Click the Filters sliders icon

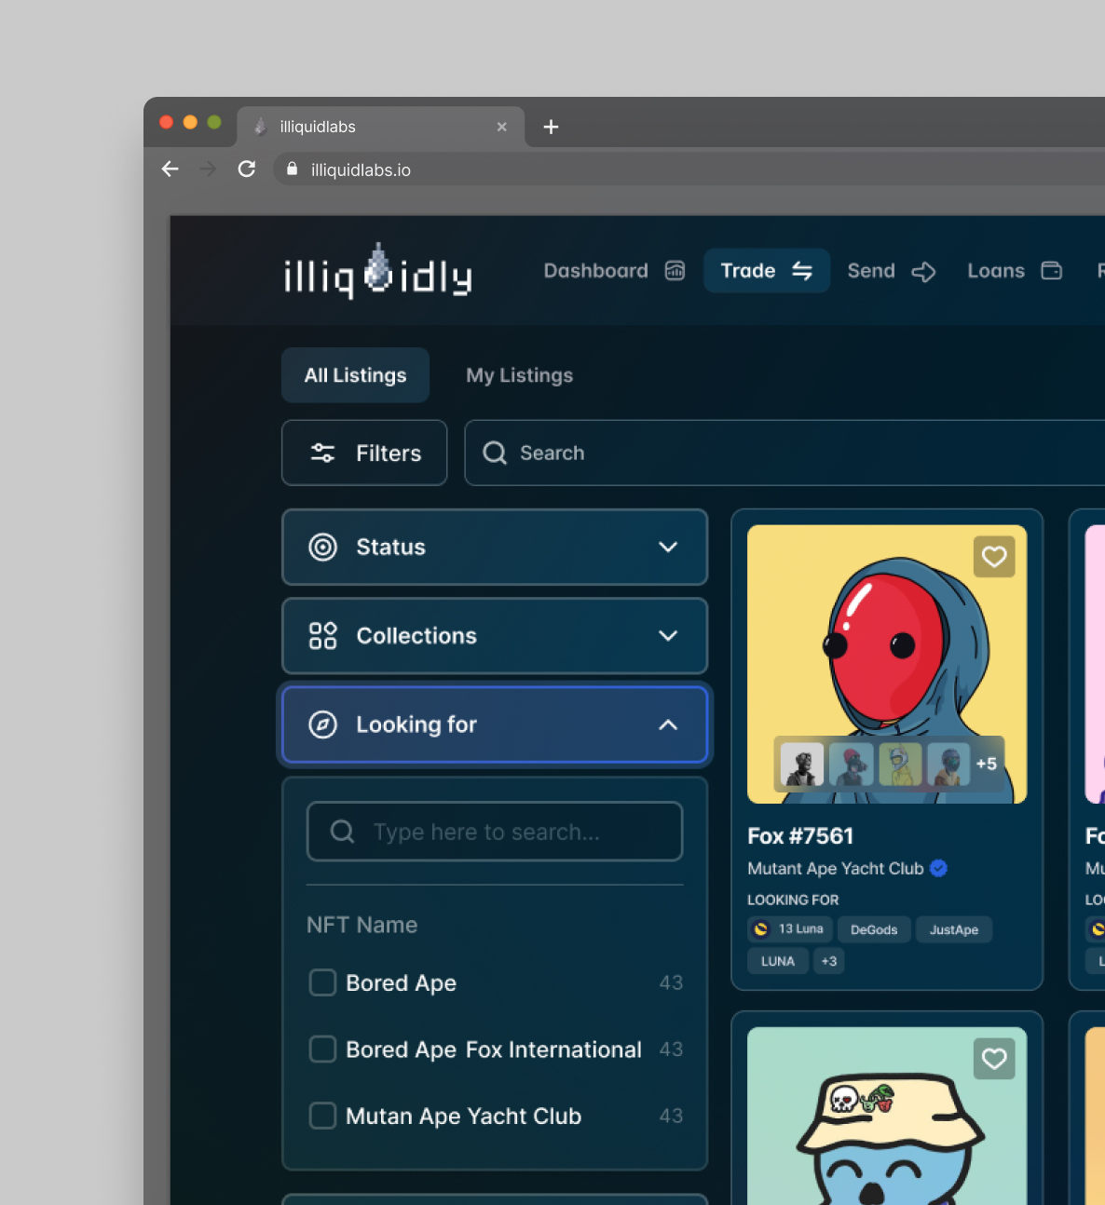(x=322, y=453)
